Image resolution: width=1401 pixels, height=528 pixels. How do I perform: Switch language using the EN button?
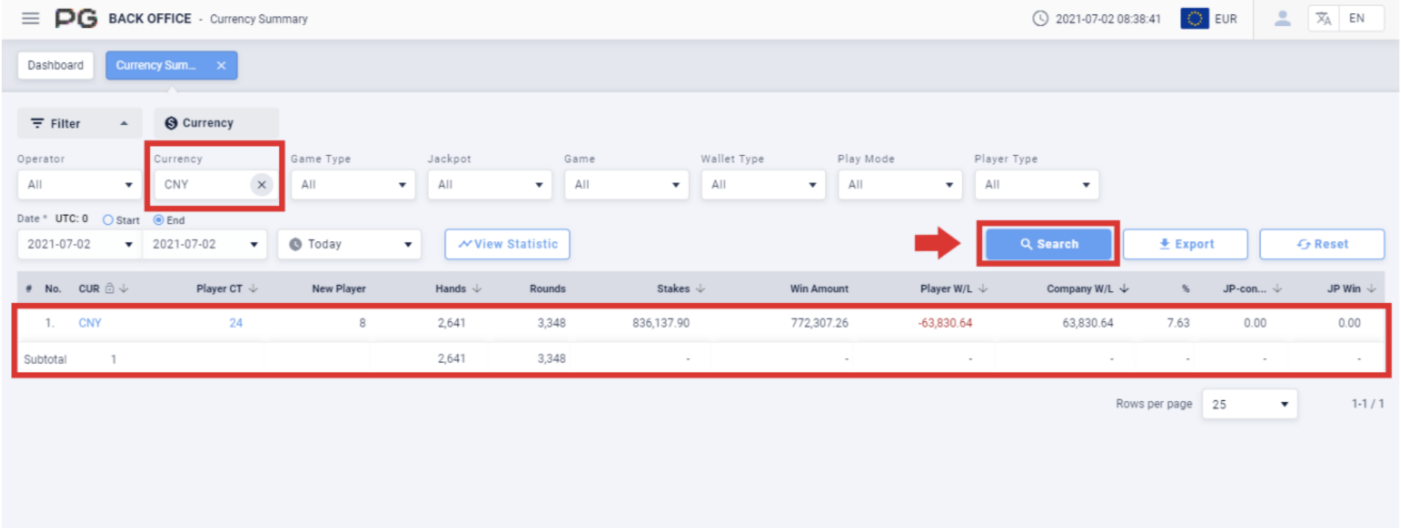tap(1357, 19)
